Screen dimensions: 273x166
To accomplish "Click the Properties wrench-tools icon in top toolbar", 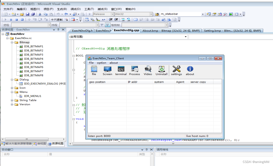I will coord(225,14).
